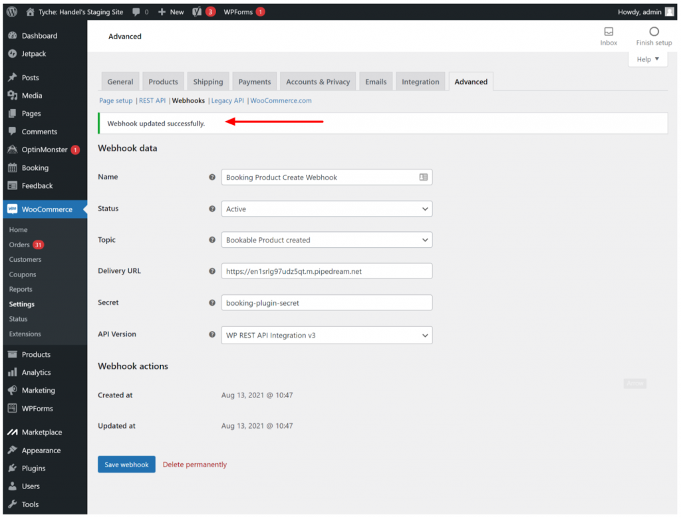Open the Emails settings tab
The height and width of the screenshot is (517, 681).
tap(376, 81)
